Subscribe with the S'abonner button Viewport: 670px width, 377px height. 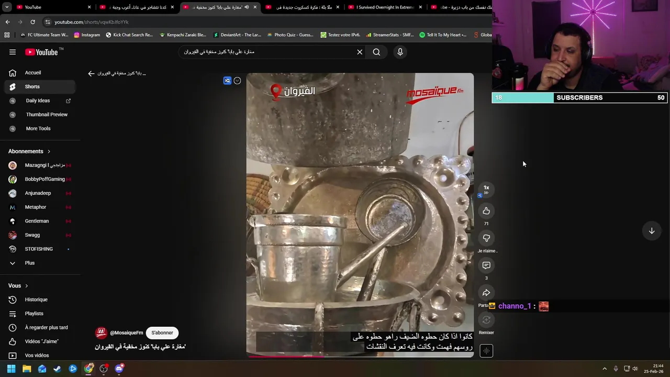[x=162, y=332]
